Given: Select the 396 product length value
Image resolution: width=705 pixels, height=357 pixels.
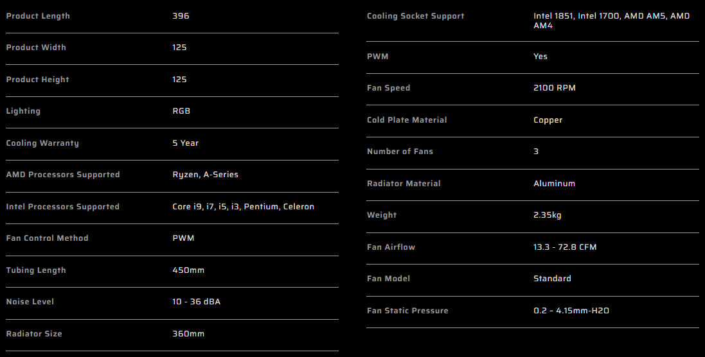Looking at the screenshot, I should [x=181, y=16].
